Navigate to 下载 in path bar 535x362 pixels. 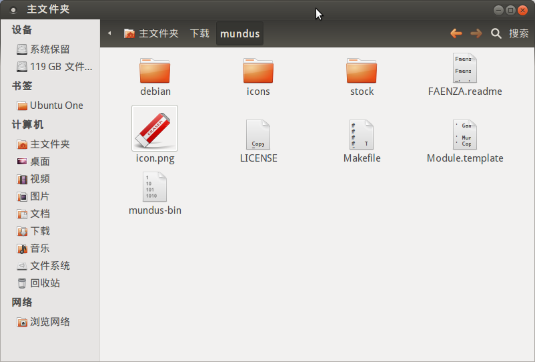(x=199, y=33)
